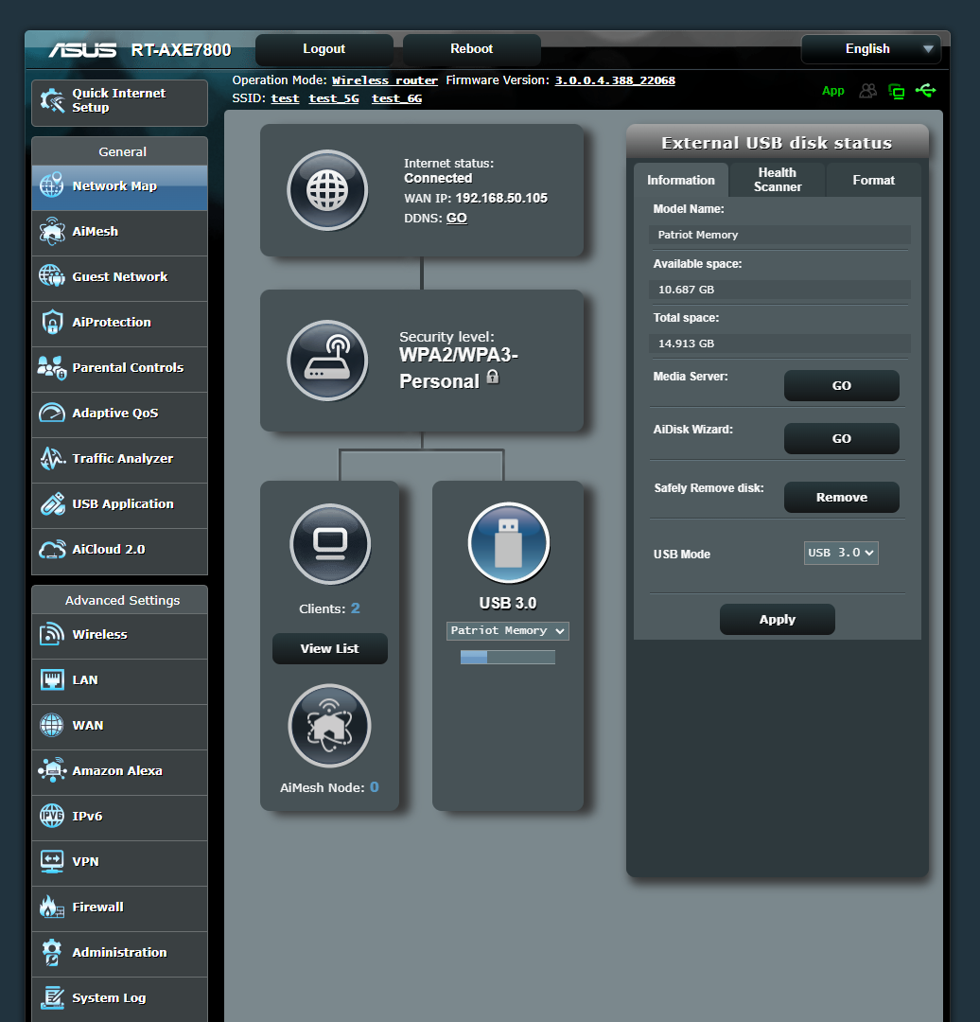The height and width of the screenshot is (1022, 980).
Task: Click the USB 3.0 drive icon
Action: point(509,542)
